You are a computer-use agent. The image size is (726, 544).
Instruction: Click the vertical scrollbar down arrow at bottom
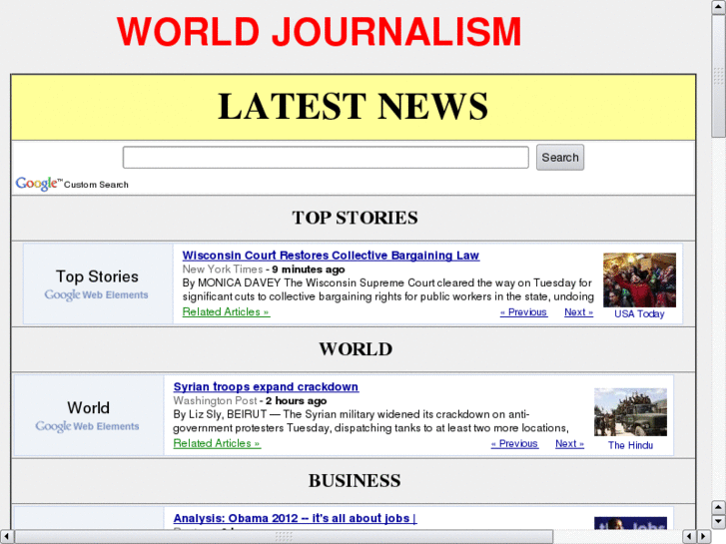(718, 521)
